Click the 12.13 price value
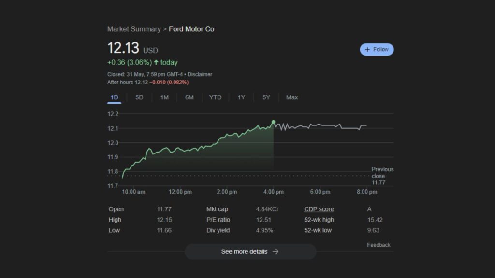The image size is (495, 278). (123, 48)
